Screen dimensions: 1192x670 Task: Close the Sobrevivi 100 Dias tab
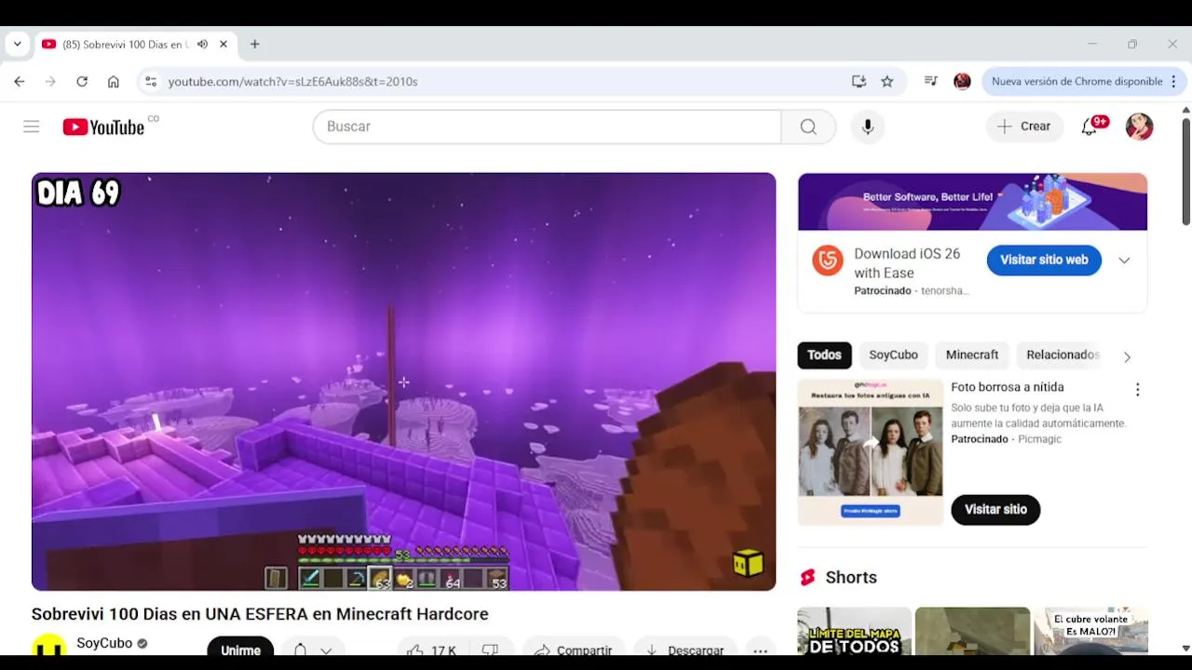pyautogui.click(x=223, y=44)
